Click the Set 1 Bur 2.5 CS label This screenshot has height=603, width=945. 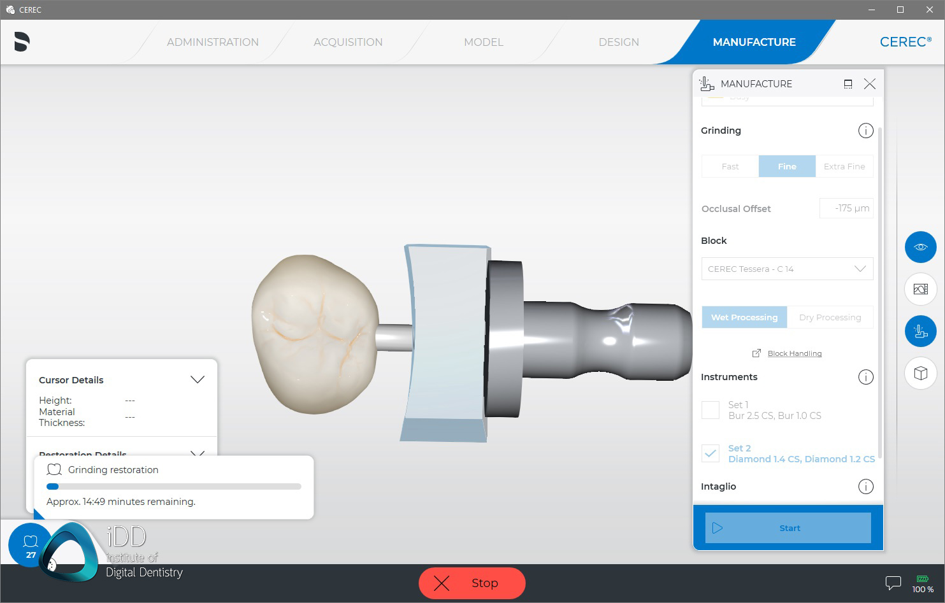774,410
